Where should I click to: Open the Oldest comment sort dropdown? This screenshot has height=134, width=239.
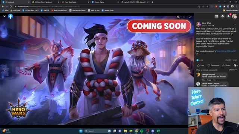point(233,70)
